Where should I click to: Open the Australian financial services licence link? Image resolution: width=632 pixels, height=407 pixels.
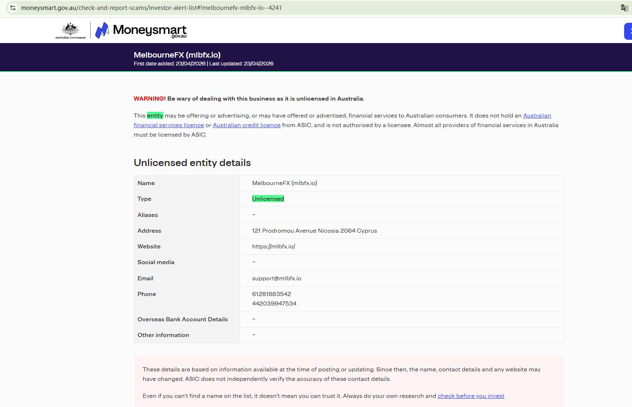[x=343, y=120]
